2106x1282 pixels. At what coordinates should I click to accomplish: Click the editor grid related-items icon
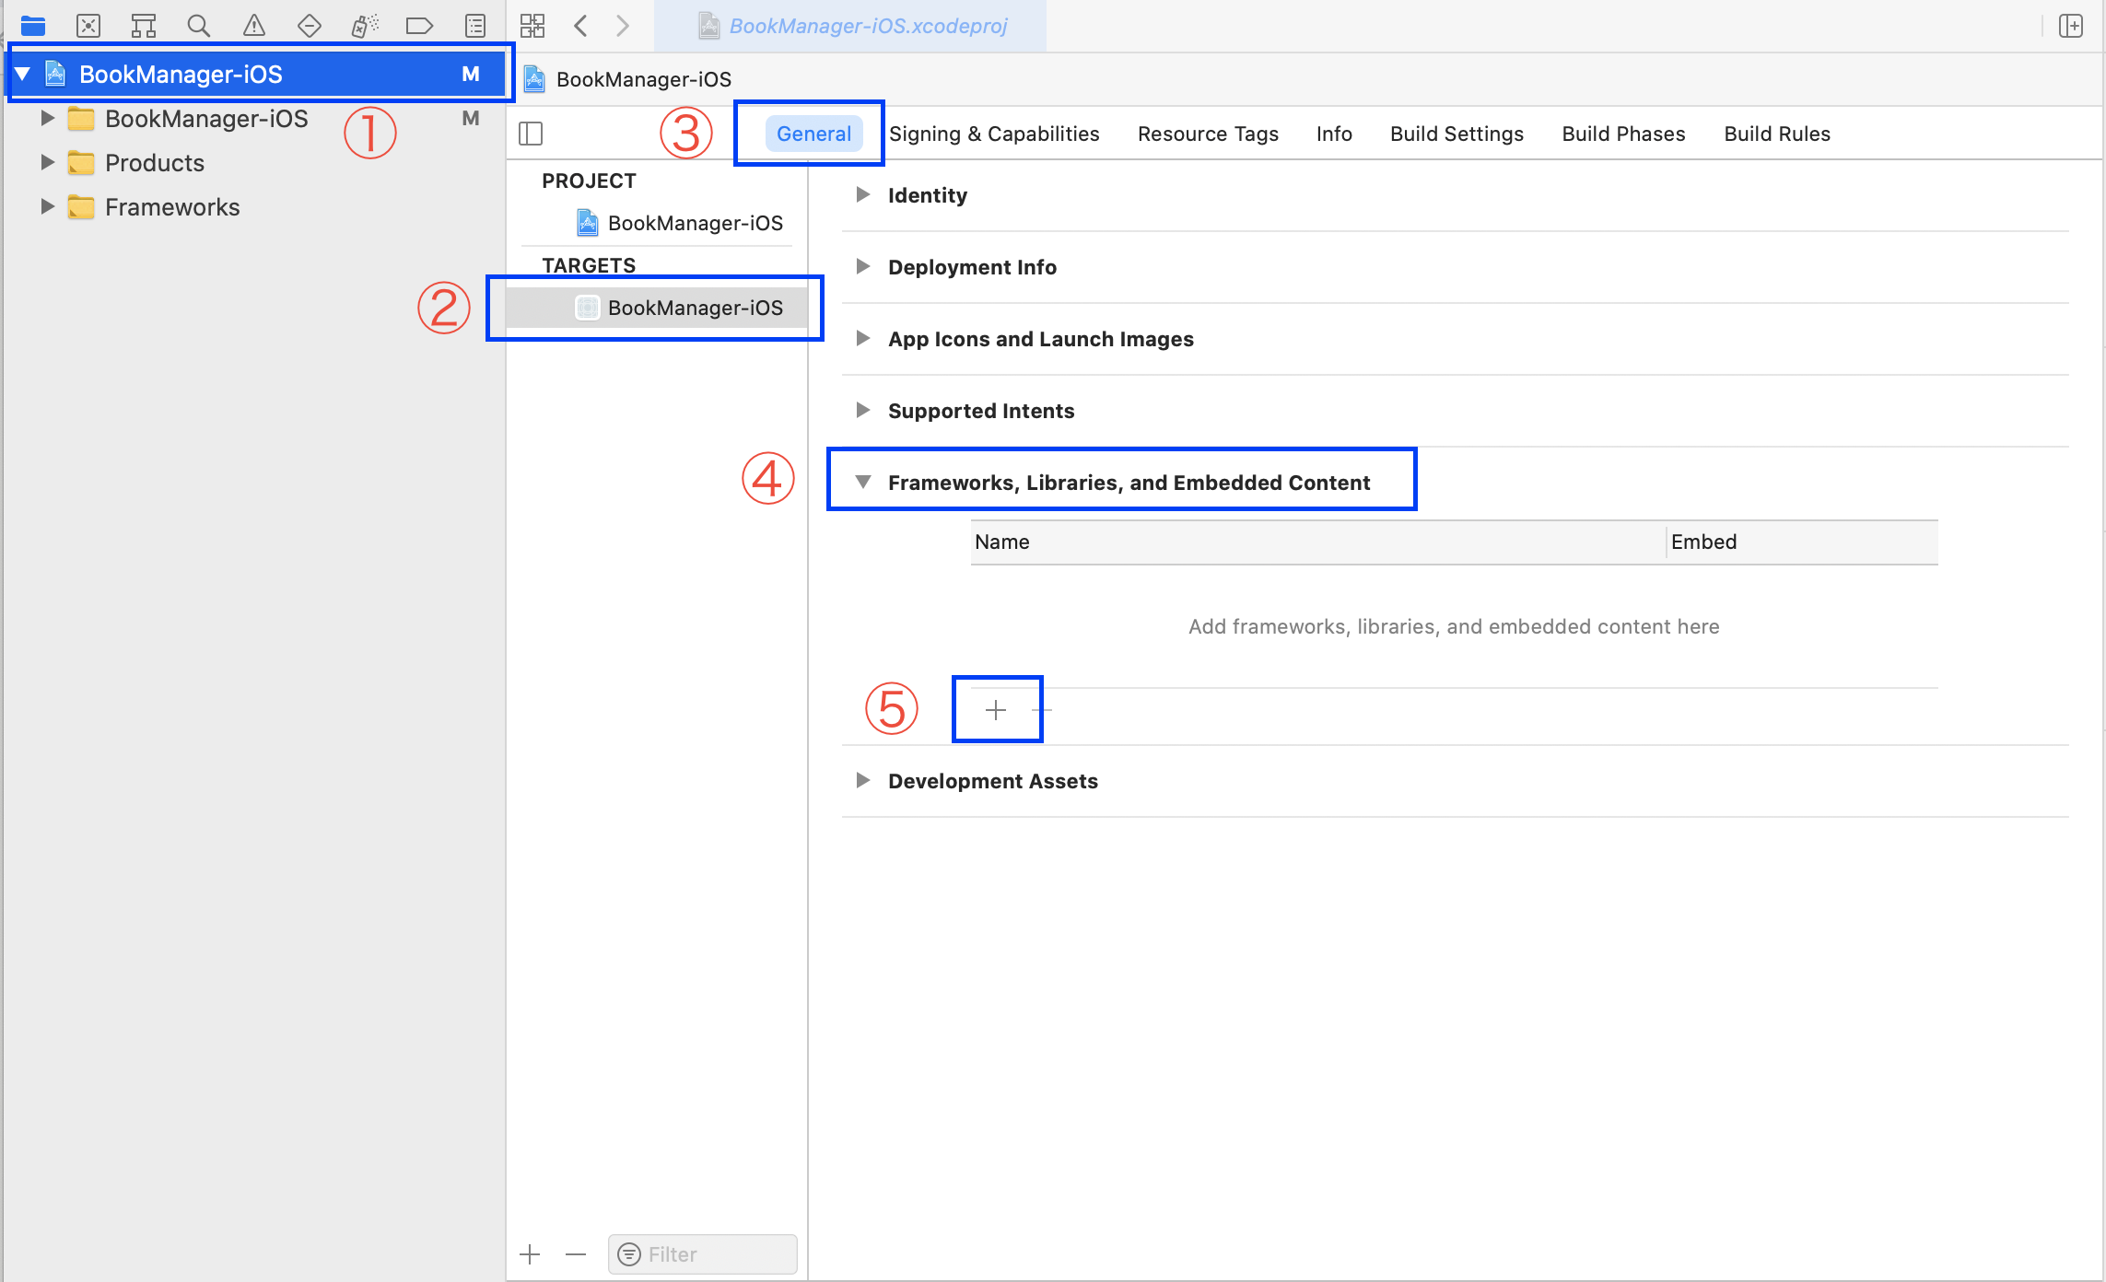click(x=532, y=25)
